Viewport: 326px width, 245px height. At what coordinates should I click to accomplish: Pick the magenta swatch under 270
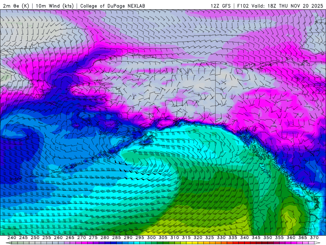pos(84,243)
